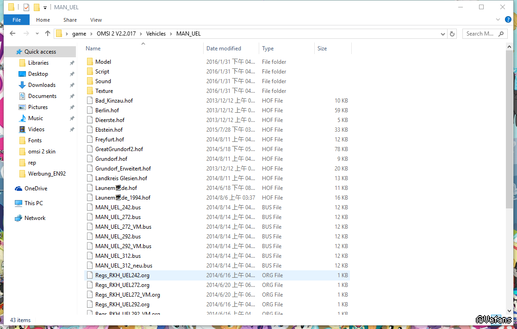The image size is (517, 329).
Task: Select This PC in navigation pane
Action: 34,203
